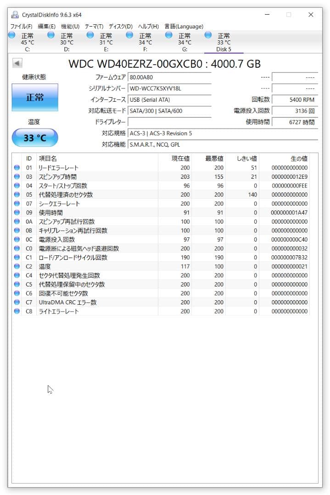This screenshot has height=495, width=330.
Task: Open the 言語(Language) menu
Action: click(184, 26)
